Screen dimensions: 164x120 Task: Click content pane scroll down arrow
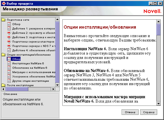[159, 104]
